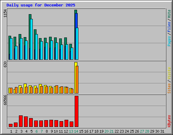Image resolution: width=173 pixels, height=135 pixels.
Task: Click day label "15" on the x-axis
Action: [81, 131]
